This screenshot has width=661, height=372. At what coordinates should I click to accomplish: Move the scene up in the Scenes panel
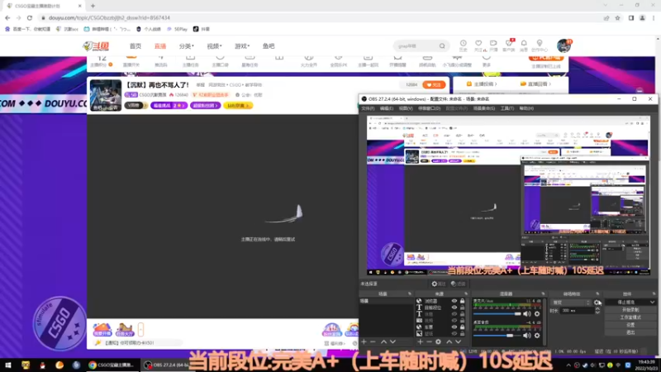383,341
